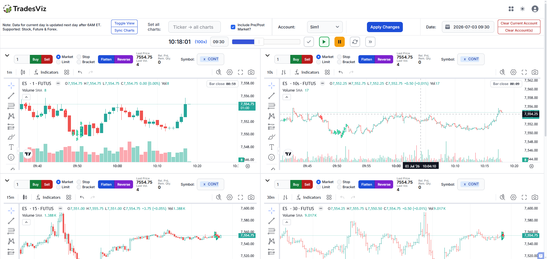Change the 30m chart interval selector
Viewport: 547px width, 259px height.
point(271,197)
